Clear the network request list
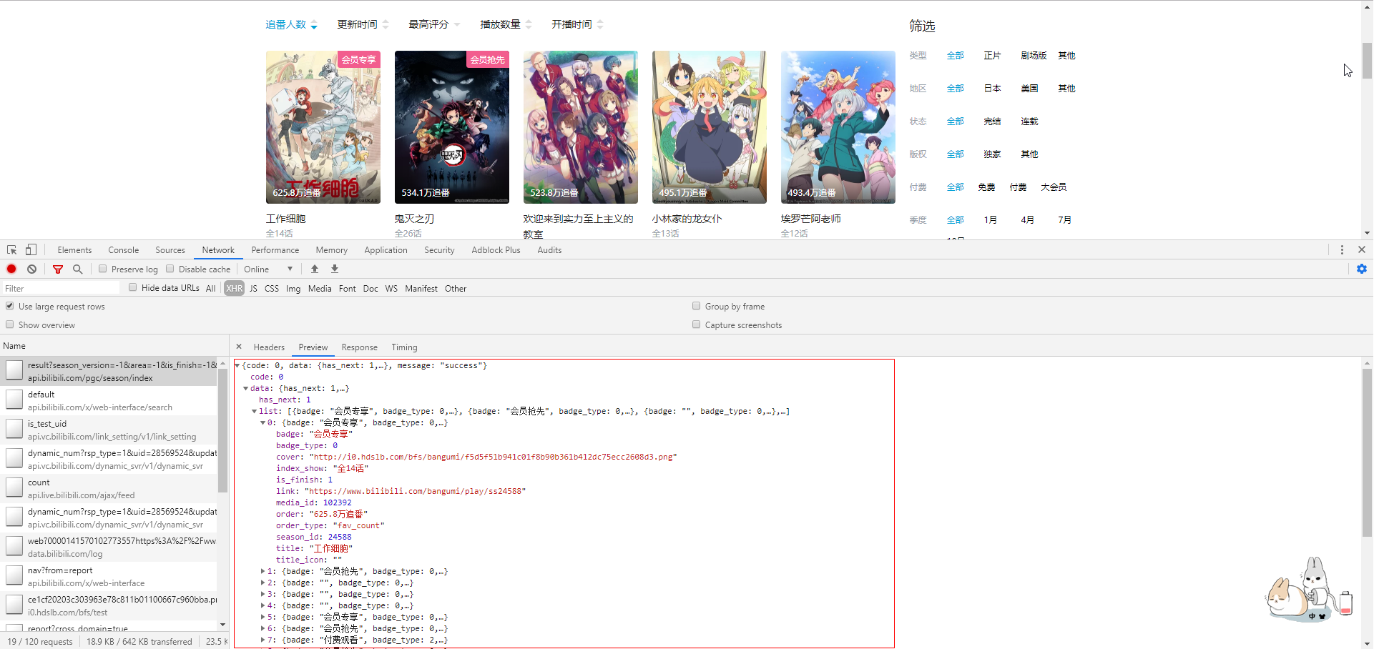 click(x=31, y=269)
